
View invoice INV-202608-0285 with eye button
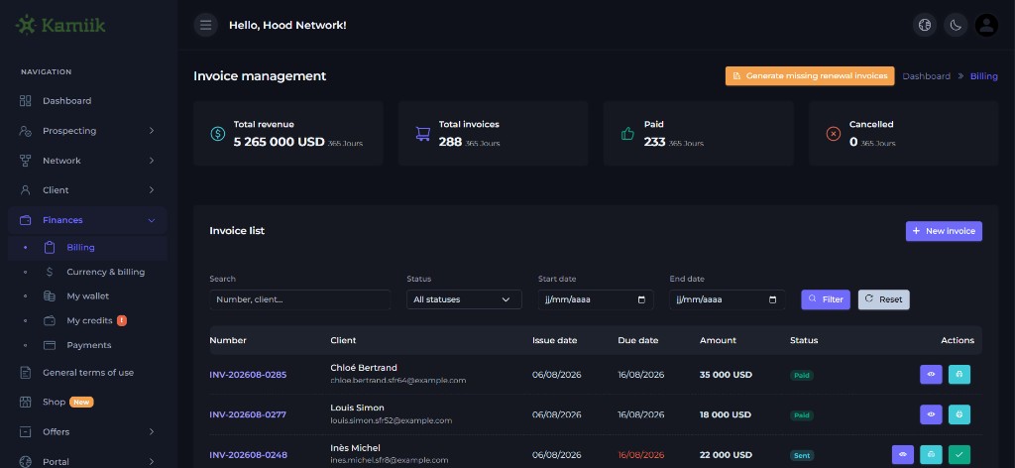931,374
